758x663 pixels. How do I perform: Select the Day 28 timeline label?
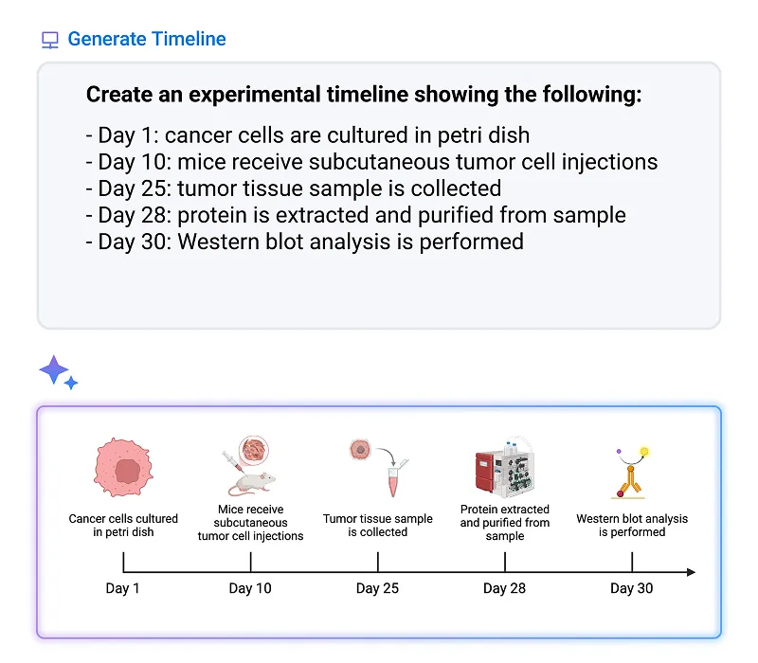tap(504, 588)
